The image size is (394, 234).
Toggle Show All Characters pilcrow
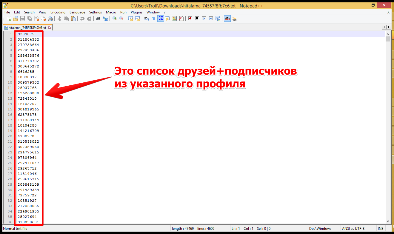point(153,19)
